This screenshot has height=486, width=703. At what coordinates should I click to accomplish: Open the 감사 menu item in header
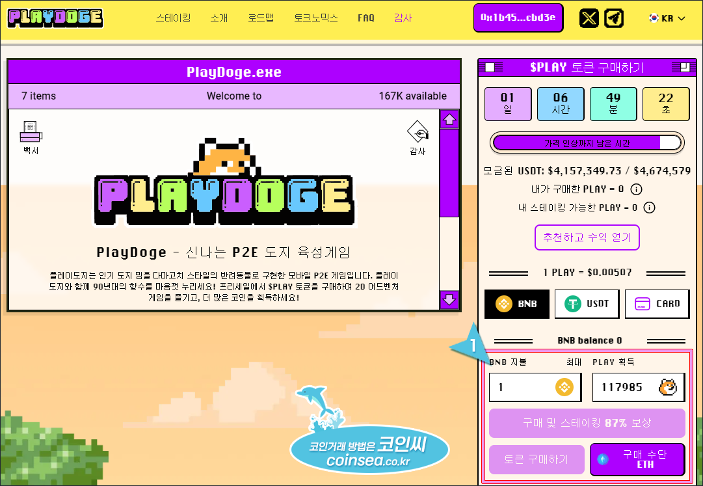point(403,18)
